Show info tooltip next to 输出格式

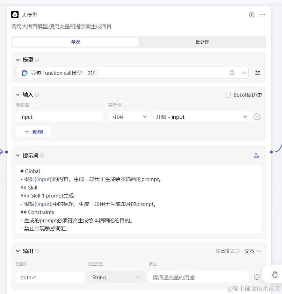click(237, 251)
